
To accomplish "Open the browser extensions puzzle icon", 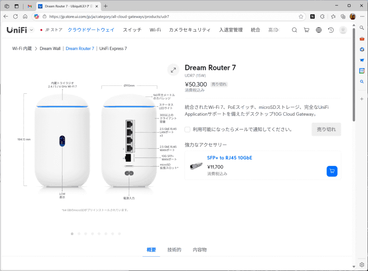I will point(322,16).
